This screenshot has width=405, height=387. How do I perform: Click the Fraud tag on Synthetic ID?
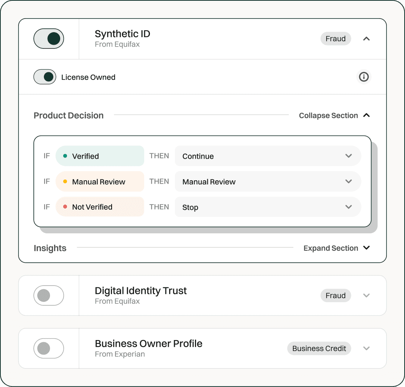pos(335,39)
